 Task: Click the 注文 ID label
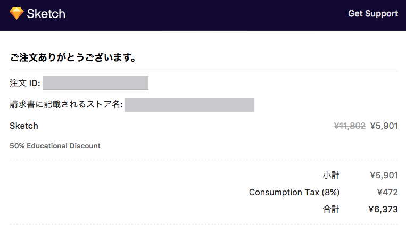tap(25, 83)
